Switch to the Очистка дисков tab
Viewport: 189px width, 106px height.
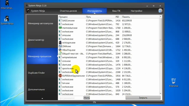(68, 11)
